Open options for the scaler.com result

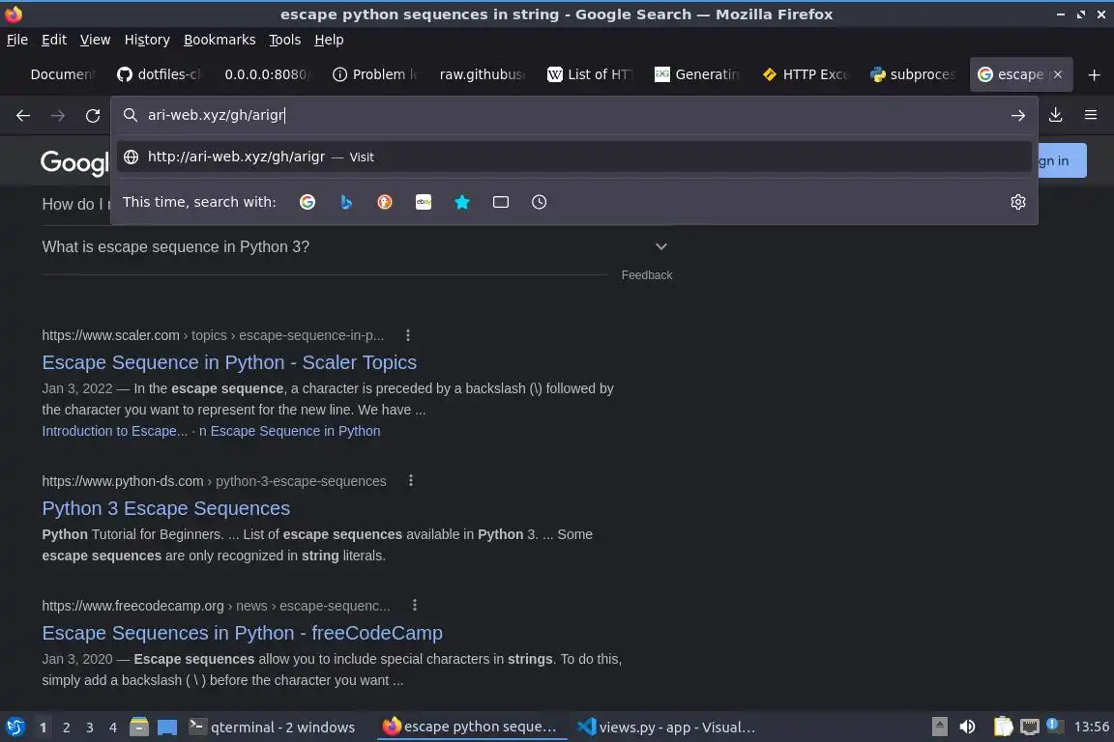click(408, 335)
